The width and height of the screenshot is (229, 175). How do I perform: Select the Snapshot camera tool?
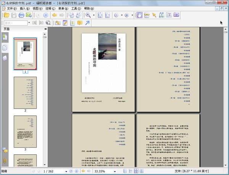pyautogui.click(x=176, y=15)
